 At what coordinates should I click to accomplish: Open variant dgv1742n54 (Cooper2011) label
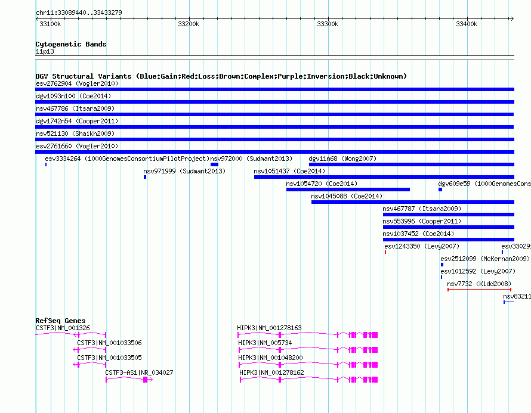77,121
